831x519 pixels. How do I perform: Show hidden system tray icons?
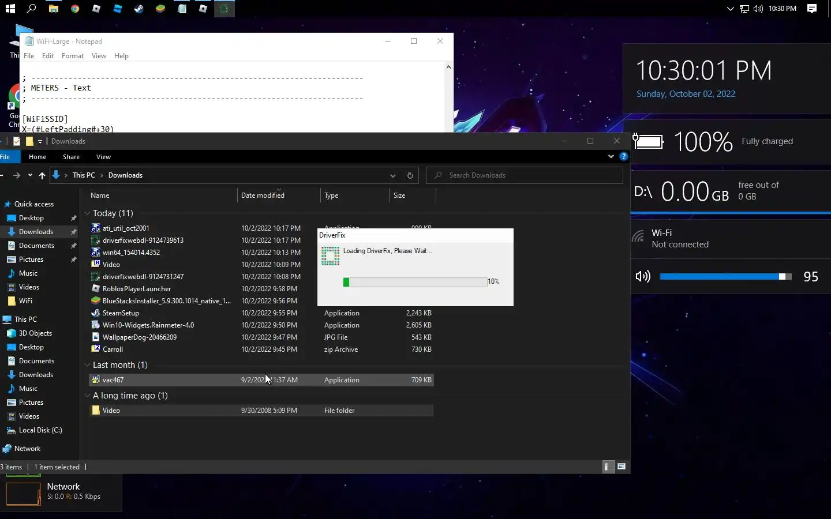(730, 9)
